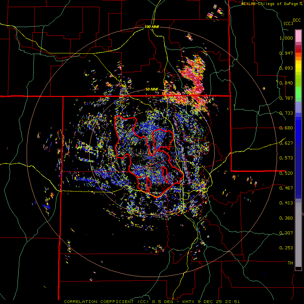Select the 0.307 legend value
The width and height of the screenshot is (304, 304).
286,233
